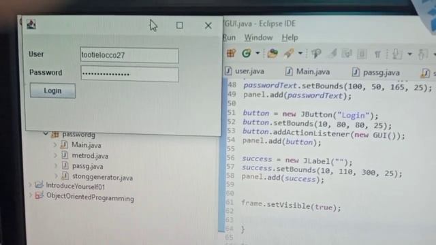Click 'button.addActionListener(new GUI());' on line 53
The image size is (436, 245).
pos(324,133)
